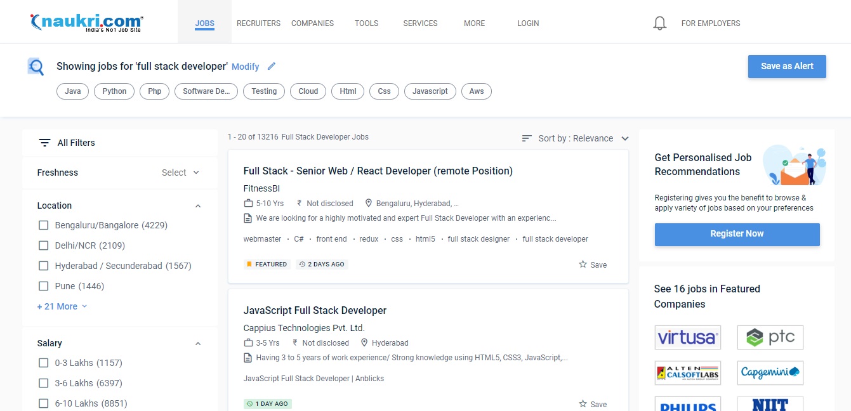This screenshot has height=411, width=851.
Task: Click the magnifier search icon near results heading
Action: 36,67
